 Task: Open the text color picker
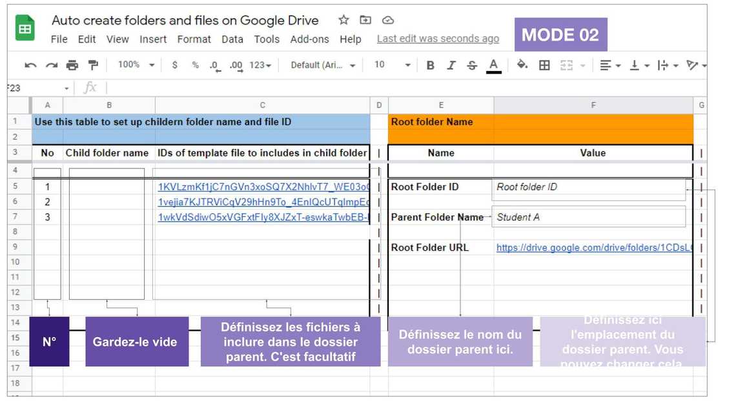point(494,65)
